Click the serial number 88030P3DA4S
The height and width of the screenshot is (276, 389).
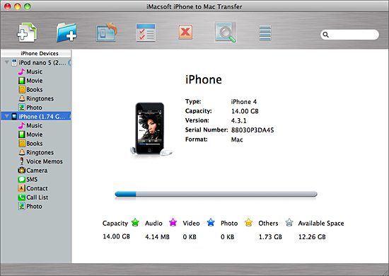[x=252, y=130]
